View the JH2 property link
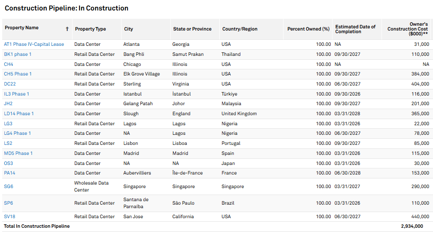 (x=8, y=103)
